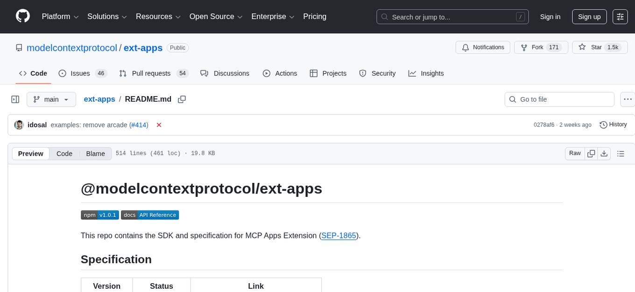The width and height of the screenshot is (635, 292).
Task: Download the raw README file
Action: [604, 153]
